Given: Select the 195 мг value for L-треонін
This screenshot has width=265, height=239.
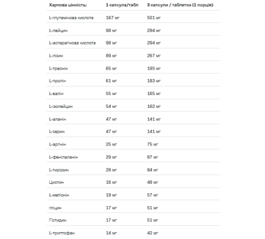Looking at the screenshot, I should 154,69.
